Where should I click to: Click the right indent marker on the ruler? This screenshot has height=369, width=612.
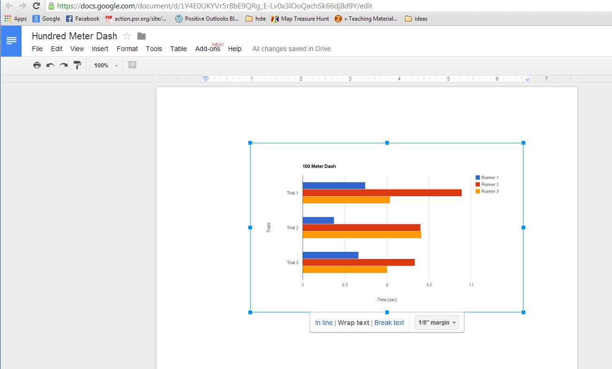pos(527,80)
